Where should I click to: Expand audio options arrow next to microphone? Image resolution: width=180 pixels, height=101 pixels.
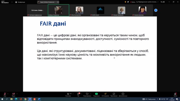[x=8, y=94]
